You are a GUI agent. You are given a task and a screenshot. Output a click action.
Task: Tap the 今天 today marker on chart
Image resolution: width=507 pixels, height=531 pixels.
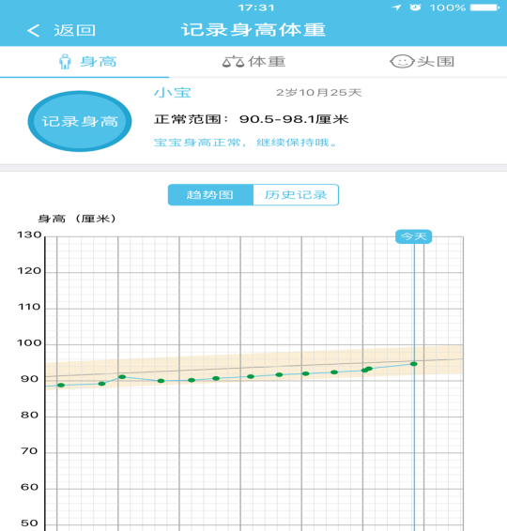pos(413,236)
